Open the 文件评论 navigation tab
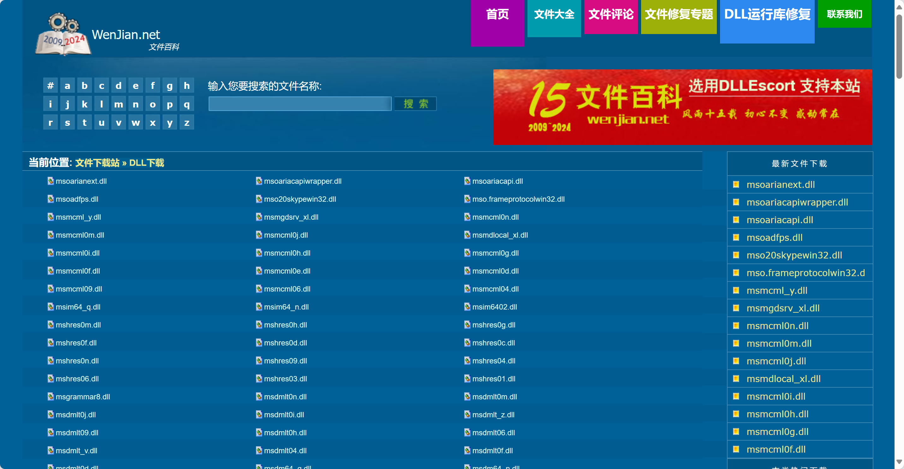The height and width of the screenshot is (469, 904). pyautogui.click(x=611, y=17)
